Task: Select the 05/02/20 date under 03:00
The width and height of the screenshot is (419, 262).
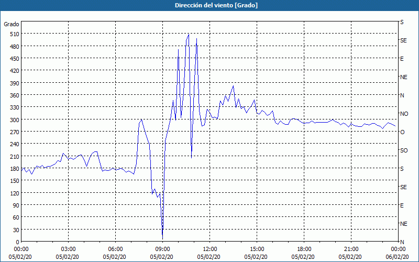Action: (x=68, y=257)
